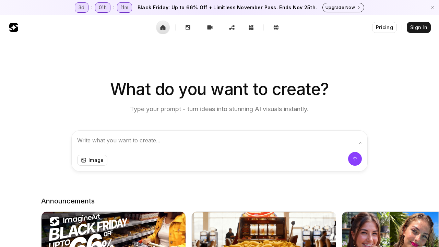
Task: Click the prompt text input field
Action: pos(216,141)
